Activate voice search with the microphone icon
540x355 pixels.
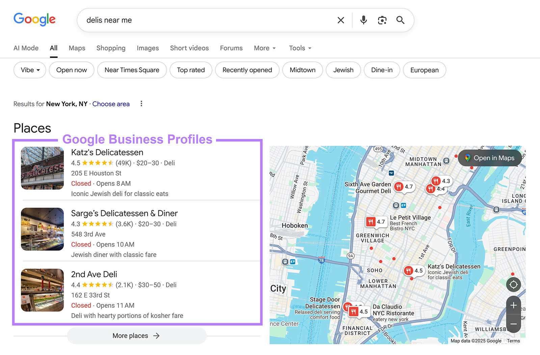(363, 20)
